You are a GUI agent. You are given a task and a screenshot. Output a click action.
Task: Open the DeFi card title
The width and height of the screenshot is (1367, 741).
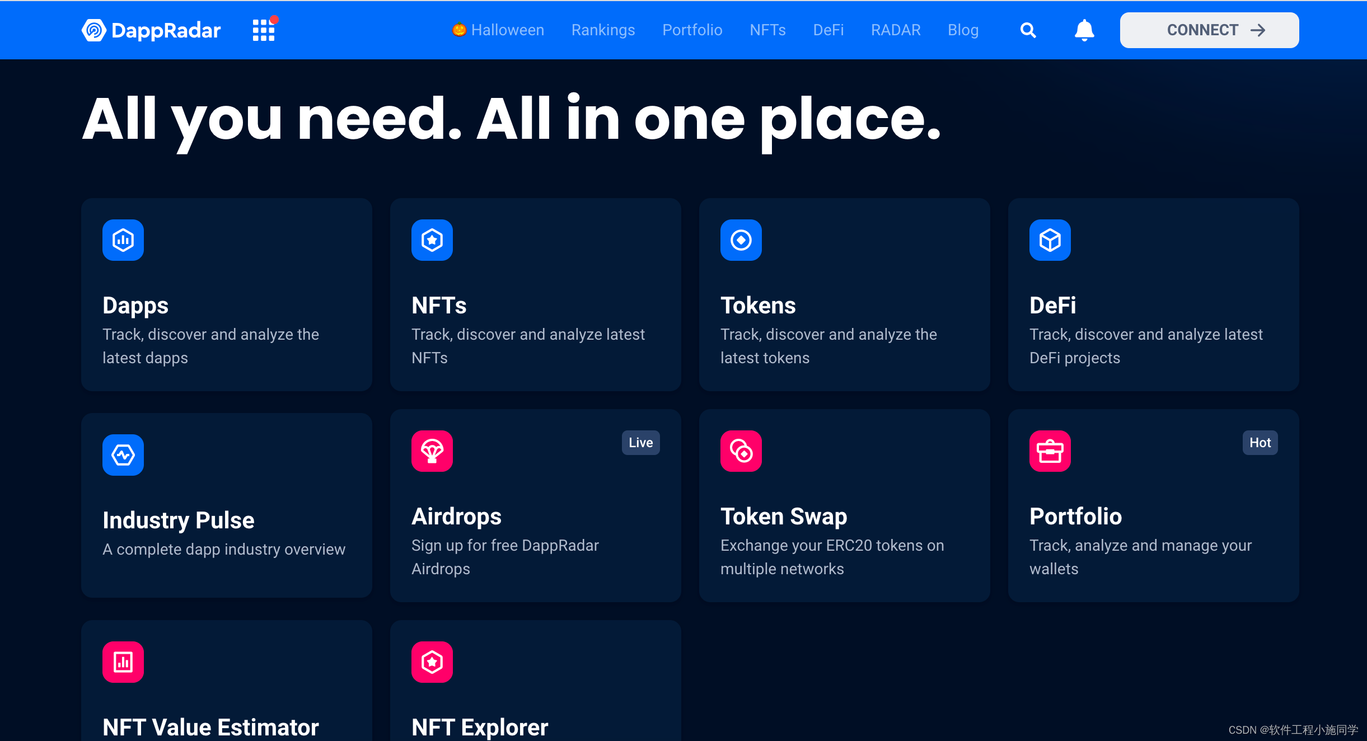tap(1052, 306)
